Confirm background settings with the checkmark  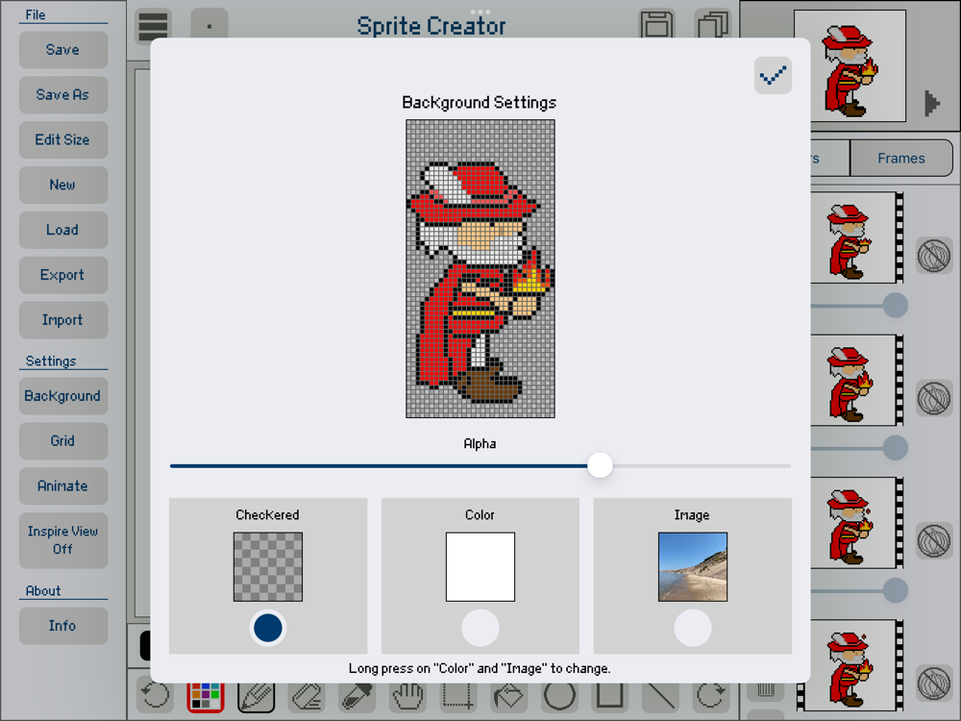pyautogui.click(x=773, y=75)
